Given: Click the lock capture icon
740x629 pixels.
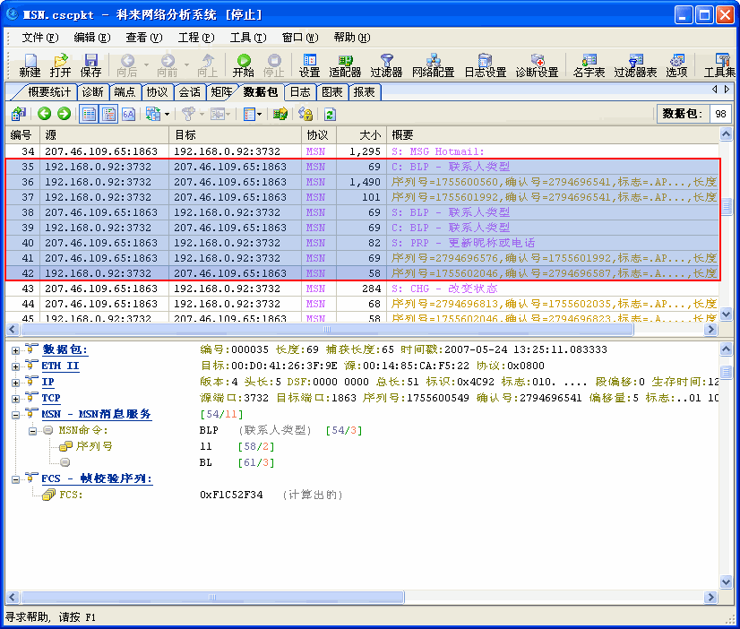Looking at the screenshot, I should click(304, 114).
